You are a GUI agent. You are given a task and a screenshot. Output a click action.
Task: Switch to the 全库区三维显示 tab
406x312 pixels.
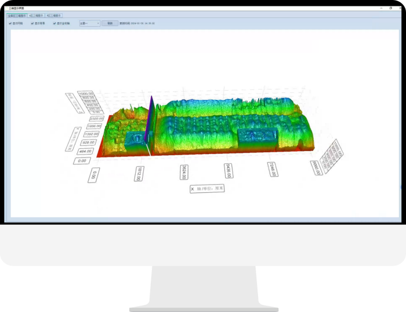tap(17, 16)
